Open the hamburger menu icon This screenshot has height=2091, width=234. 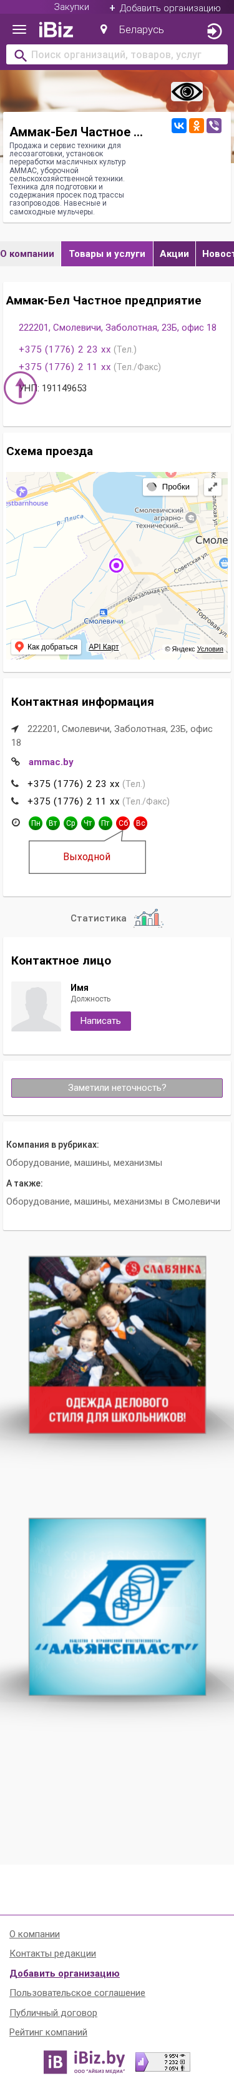[x=19, y=30]
